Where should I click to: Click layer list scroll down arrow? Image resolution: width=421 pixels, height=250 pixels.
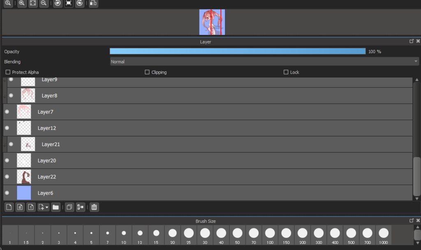(417, 199)
